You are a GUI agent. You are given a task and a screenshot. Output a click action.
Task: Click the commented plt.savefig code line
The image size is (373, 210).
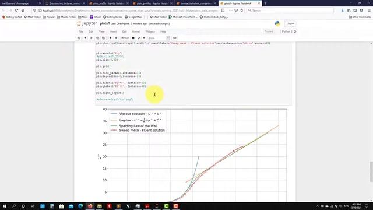[x=115, y=99]
